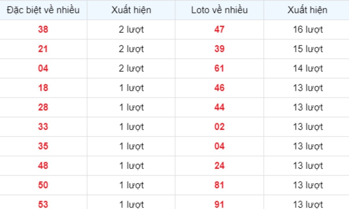
Task: Select loto number 44
Action: tap(219, 107)
